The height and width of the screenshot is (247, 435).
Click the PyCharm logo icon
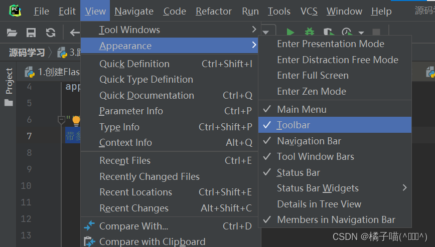pyautogui.click(x=15, y=11)
